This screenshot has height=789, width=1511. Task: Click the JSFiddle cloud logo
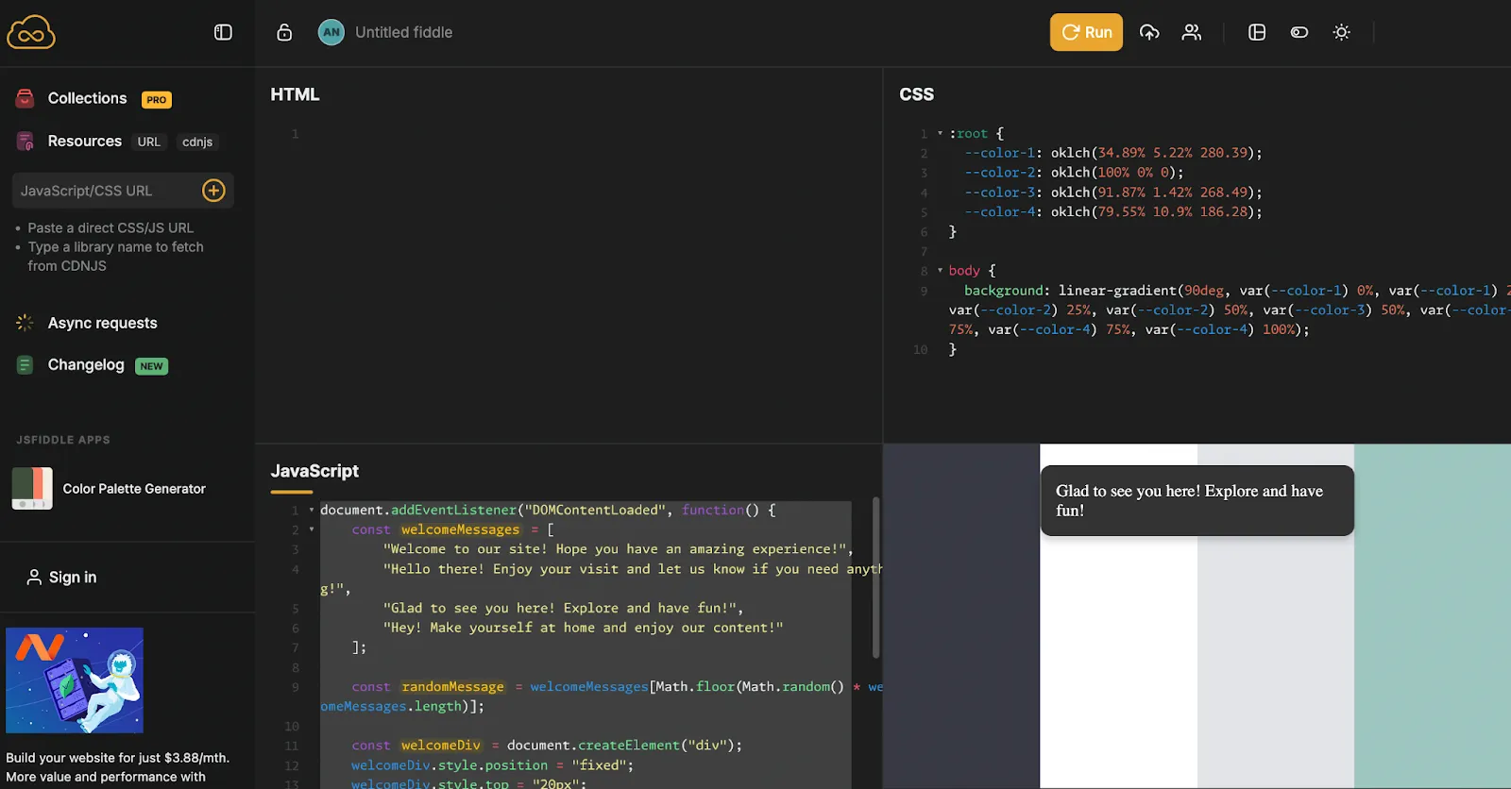(x=31, y=32)
